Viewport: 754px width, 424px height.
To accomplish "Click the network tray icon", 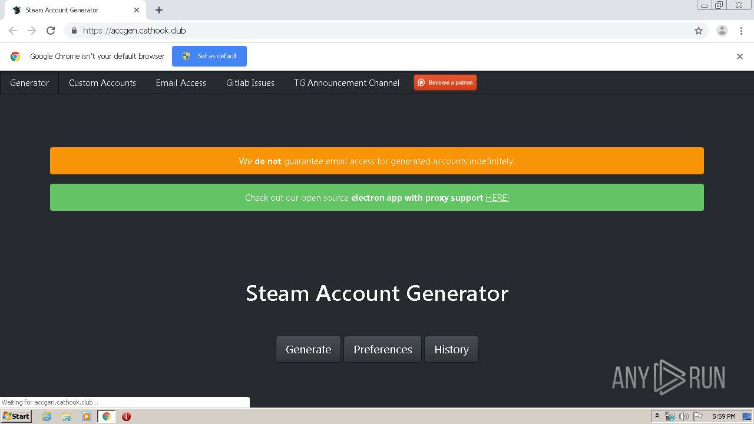I will click(670, 416).
